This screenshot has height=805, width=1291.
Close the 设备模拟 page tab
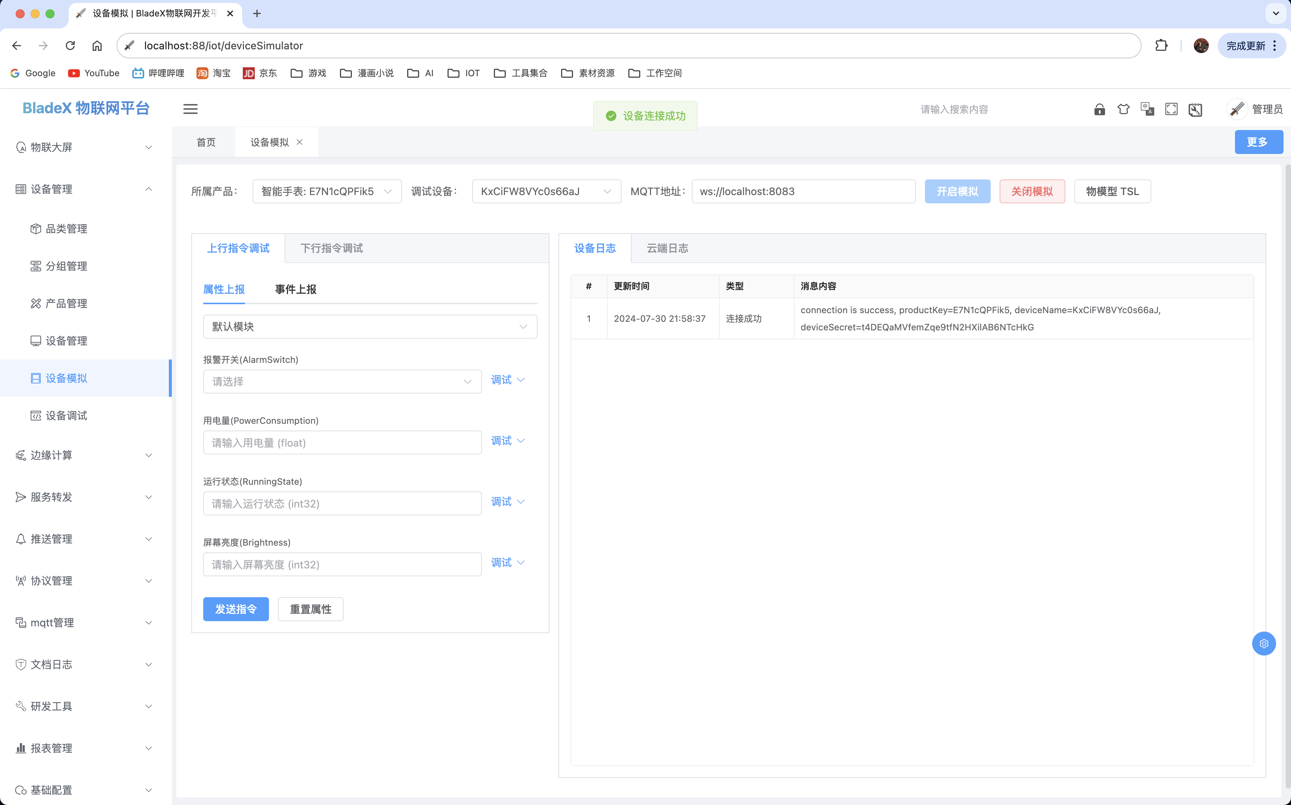[300, 142]
